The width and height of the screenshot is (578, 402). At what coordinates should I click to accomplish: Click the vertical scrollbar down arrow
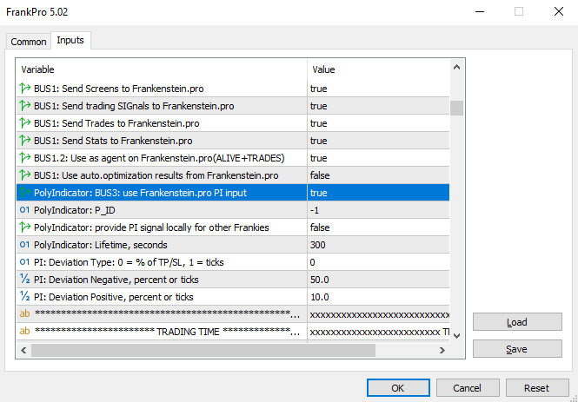coord(456,335)
